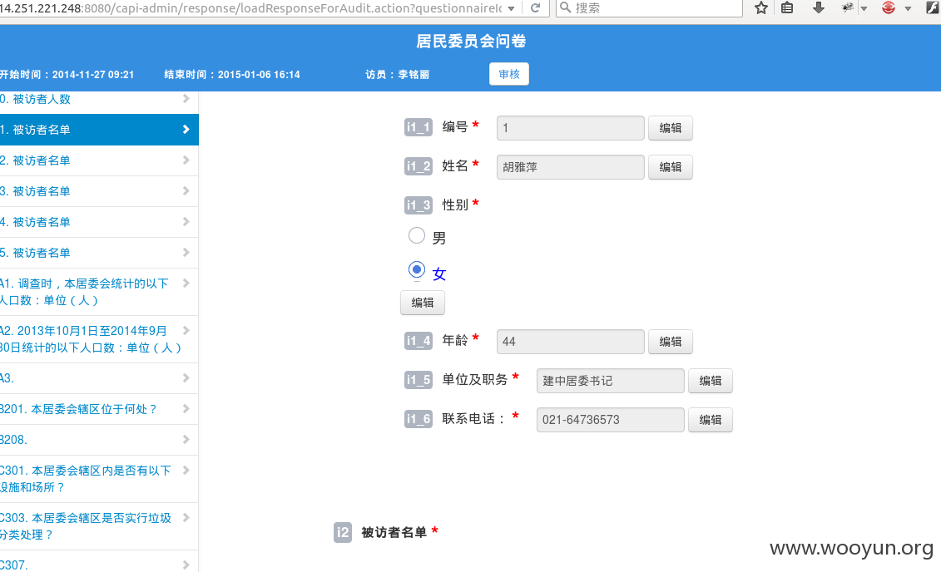
Task: Click chevron on 0. 被访者人数 row
Action: pyautogui.click(x=186, y=98)
